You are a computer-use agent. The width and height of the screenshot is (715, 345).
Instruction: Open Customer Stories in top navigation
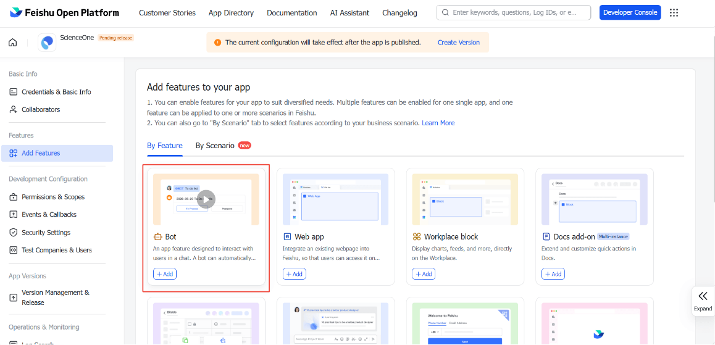click(167, 13)
